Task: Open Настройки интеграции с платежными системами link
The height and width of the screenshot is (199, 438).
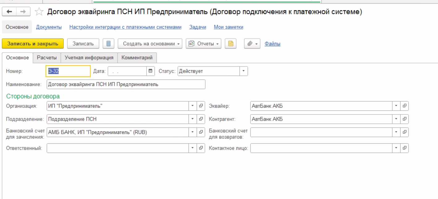Action: 125,27
